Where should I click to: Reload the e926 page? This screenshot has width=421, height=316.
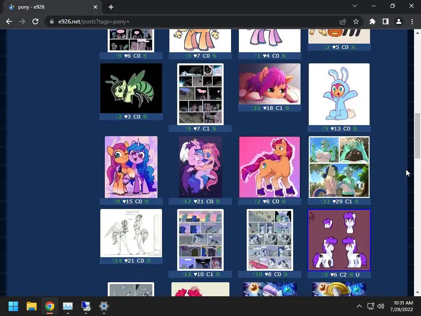[35, 21]
